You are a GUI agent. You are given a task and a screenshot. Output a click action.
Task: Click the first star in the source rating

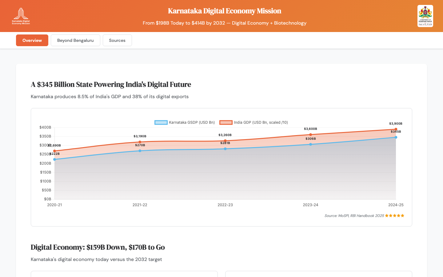coord(387,215)
